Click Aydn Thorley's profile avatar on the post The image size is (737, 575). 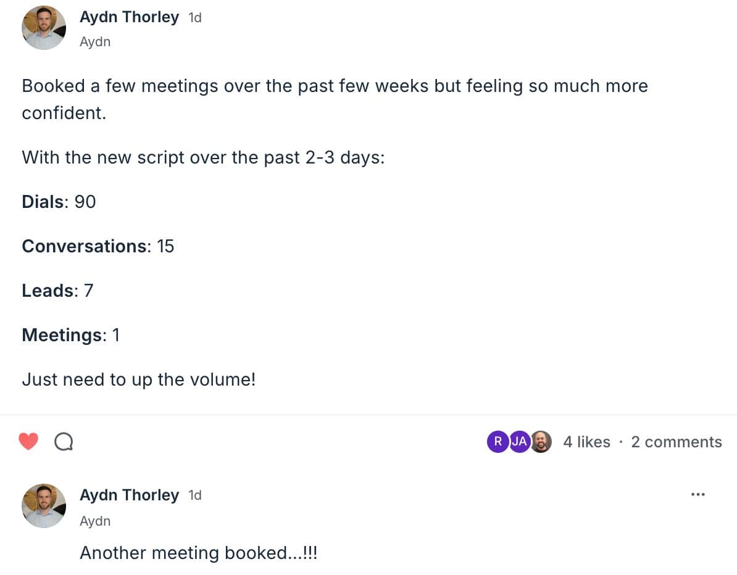click(x=44, y=27)
